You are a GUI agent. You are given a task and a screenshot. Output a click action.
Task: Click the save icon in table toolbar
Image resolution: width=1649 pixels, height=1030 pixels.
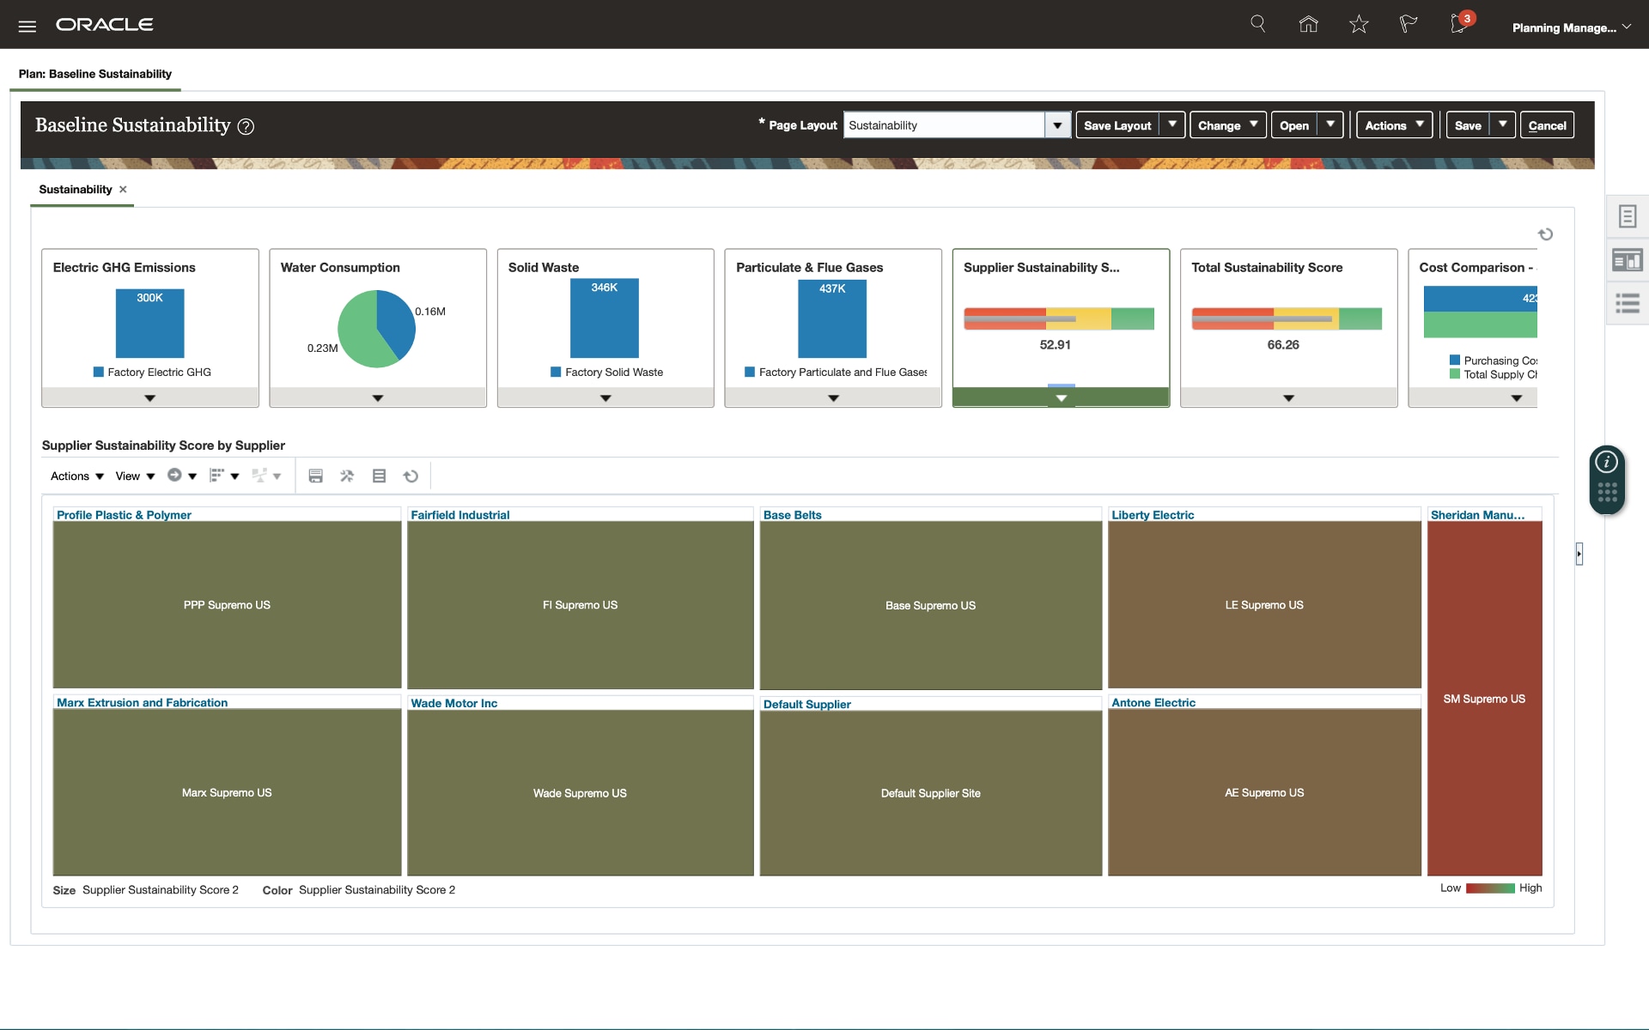pyautogui.click(x=315, y=476)
